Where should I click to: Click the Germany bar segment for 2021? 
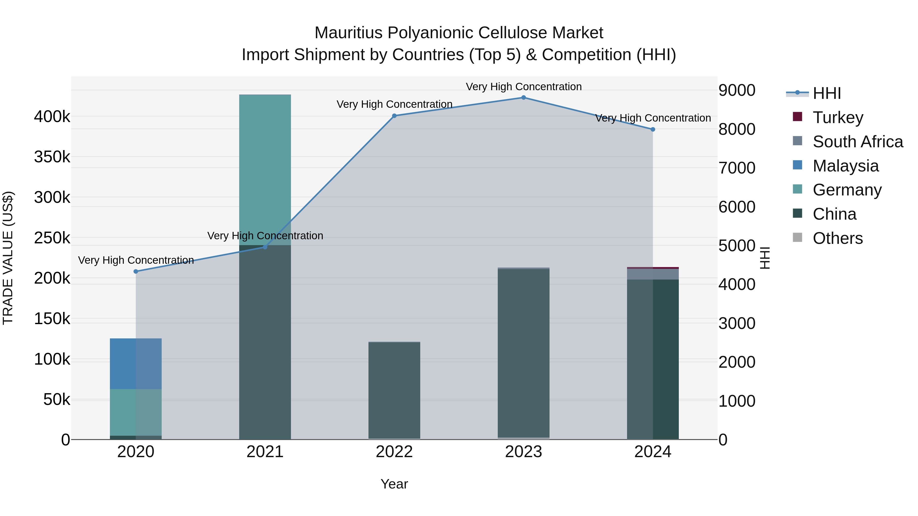pos(265,170)
